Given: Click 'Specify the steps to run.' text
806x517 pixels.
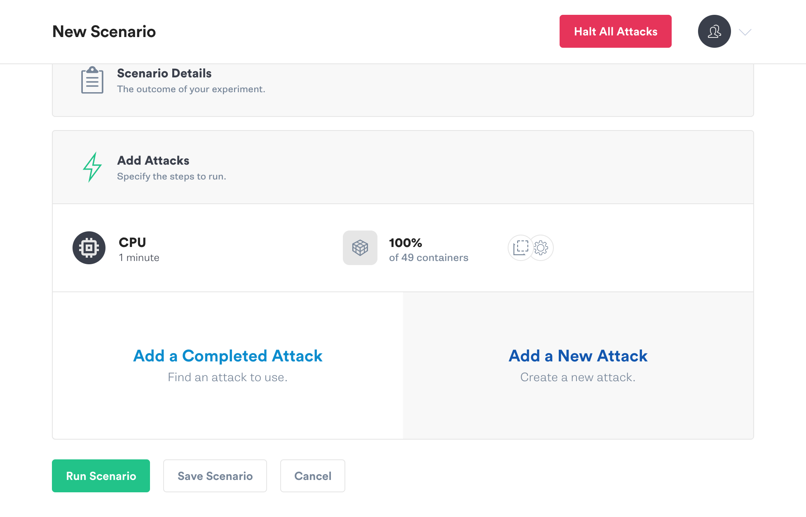Looking at the screenshot, I should click(171, 176).
